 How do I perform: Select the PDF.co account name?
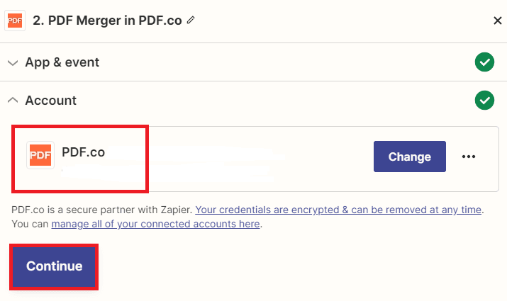[x=83, y=151]
